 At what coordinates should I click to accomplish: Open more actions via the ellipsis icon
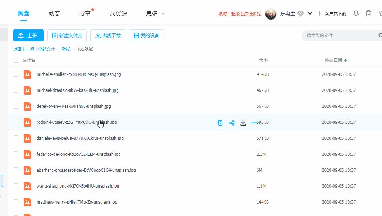pyautogui.click(x=254, y=122)
